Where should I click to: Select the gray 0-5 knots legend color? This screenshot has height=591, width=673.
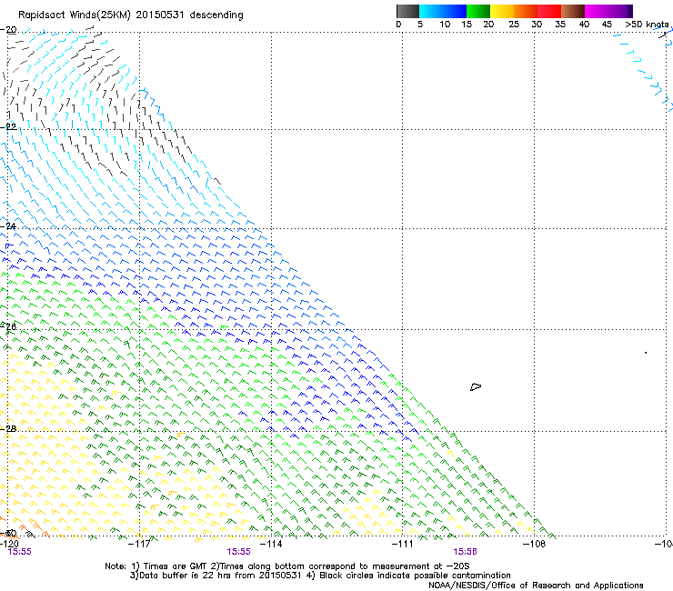pos(407,11)
